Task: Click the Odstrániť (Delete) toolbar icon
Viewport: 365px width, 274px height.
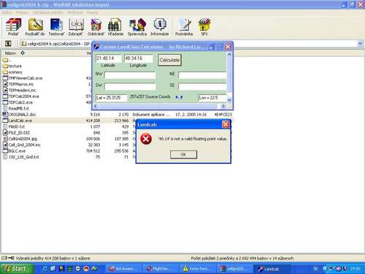Action: coord(96,27)
